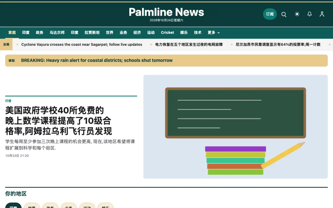Go to the 业务 section
This screenshot has width=333, height=208.
point(123,32)
